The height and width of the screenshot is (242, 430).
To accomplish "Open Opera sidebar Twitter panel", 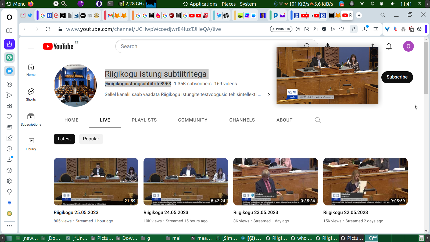I will point(9,71).
